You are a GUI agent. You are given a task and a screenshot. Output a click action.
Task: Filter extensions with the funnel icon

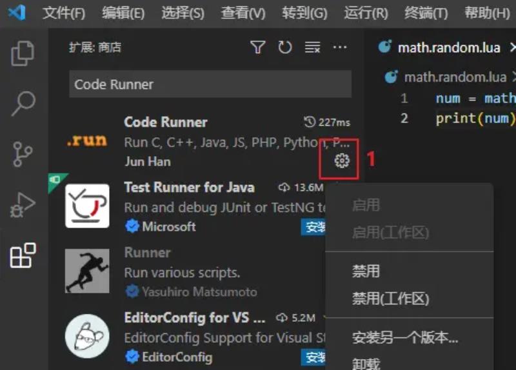click(257, 47)
